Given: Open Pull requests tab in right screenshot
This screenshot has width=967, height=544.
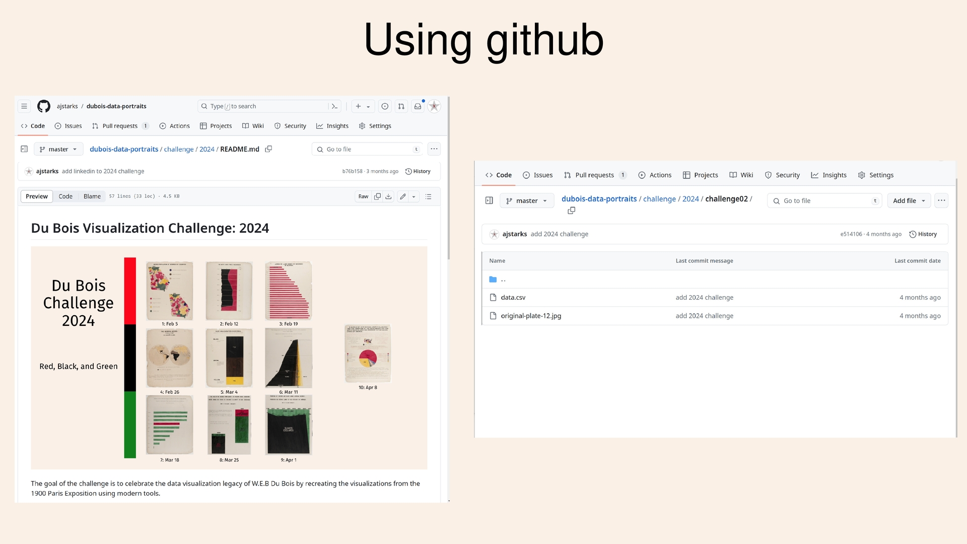Looking at the screenshot, I should point(595,175).
